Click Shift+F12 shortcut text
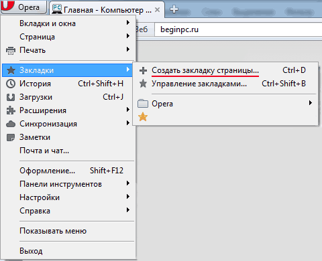Screen dimensions: 322x261 click(107, 171)
